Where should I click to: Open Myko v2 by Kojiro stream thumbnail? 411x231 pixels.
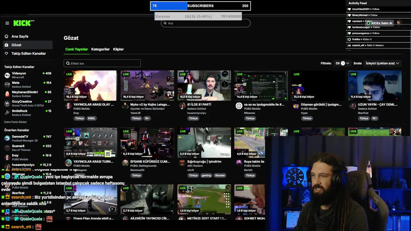click(x=147, y=86)
